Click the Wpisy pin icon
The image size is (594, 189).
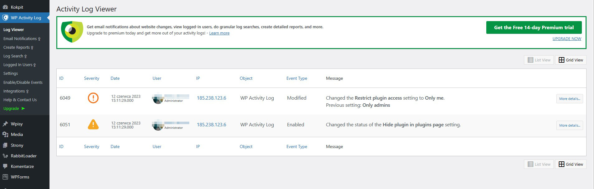5,124
